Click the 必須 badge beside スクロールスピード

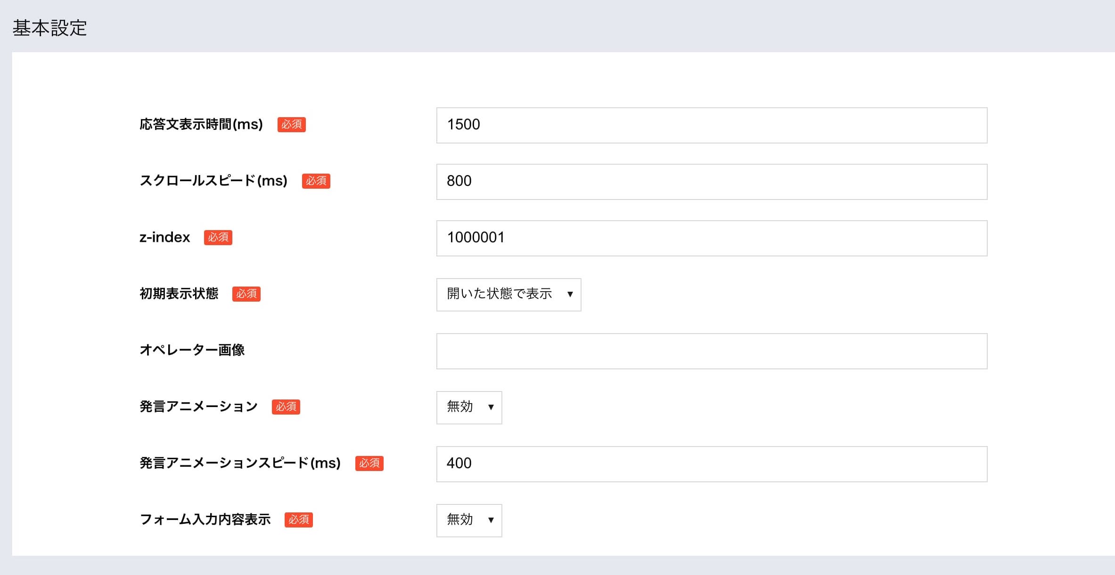pos(316,181)
